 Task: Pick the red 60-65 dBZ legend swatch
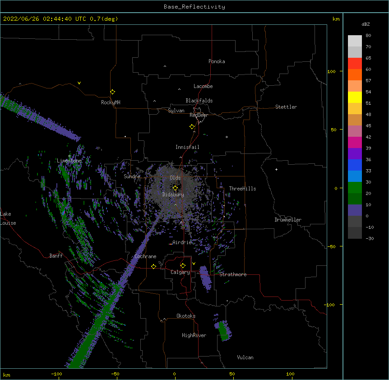[x=355, y=64]
